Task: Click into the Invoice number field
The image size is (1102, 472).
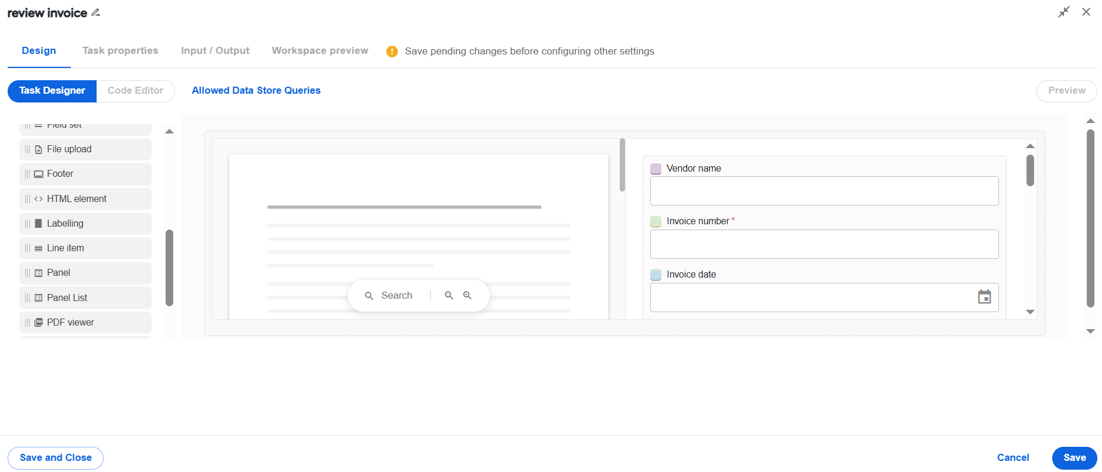Action: [x=824, y=244]
